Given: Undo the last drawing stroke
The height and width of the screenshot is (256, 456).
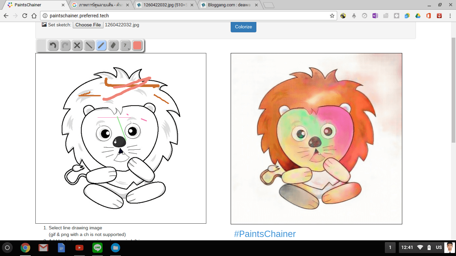Looking at the screenshot, I should click(53, 45).
